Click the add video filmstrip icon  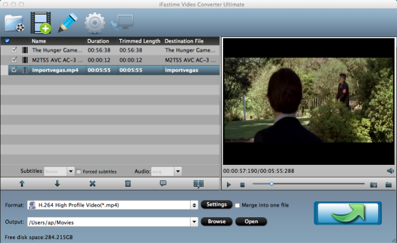[41, 23]
